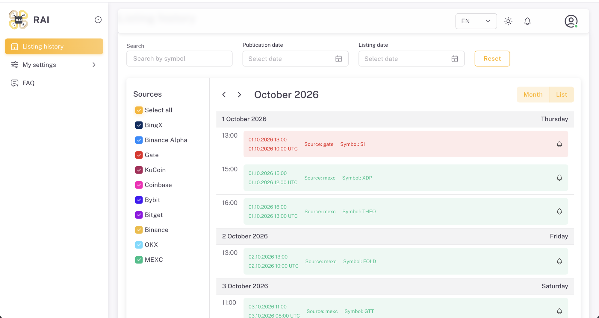The image size is (599, 318).
Task: Click the 2 October 2026 date header
Action: [395, 236]
